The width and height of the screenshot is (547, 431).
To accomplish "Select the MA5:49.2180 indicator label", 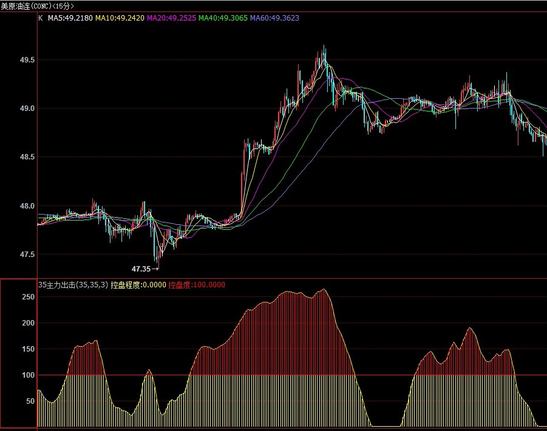I will [x=70, y=18].
